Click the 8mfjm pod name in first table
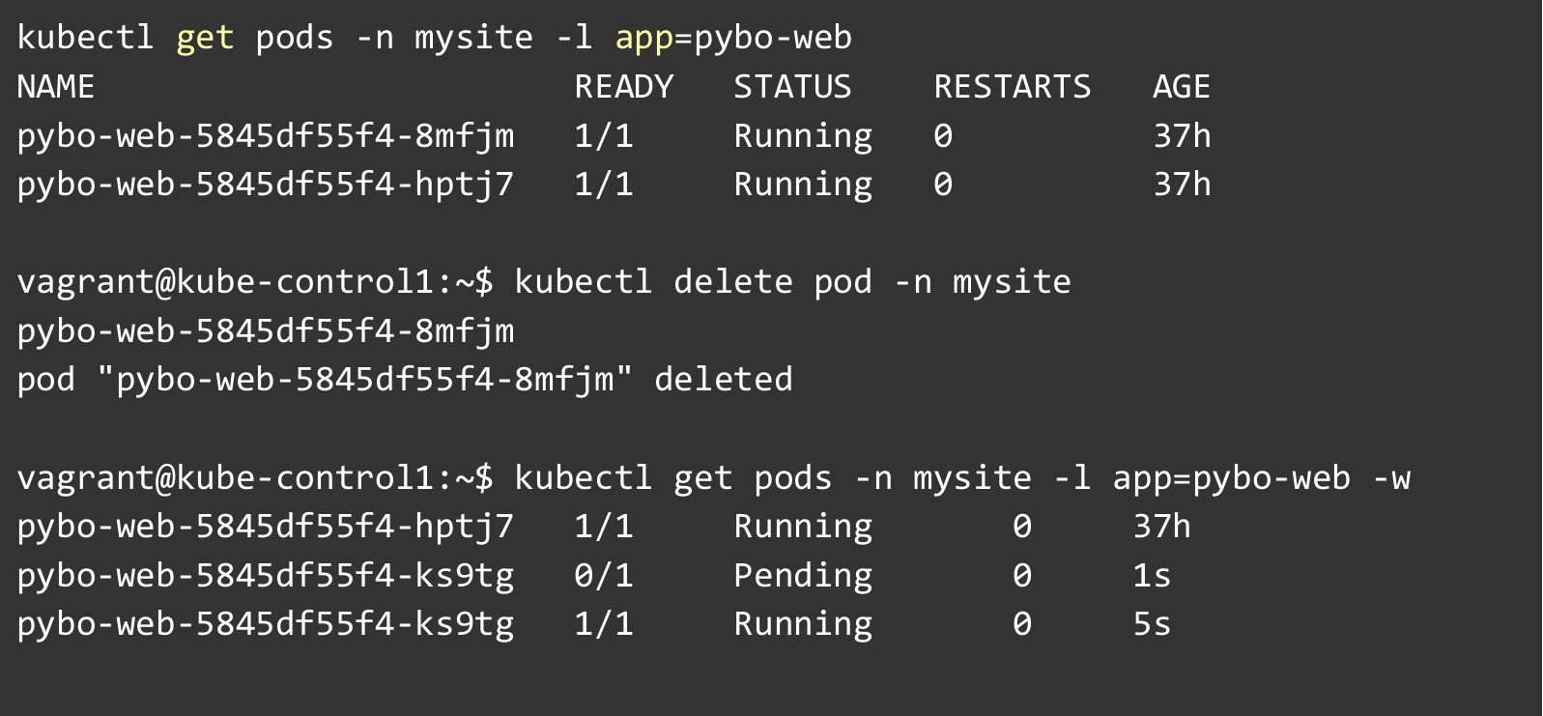 [x=265, y=136]
